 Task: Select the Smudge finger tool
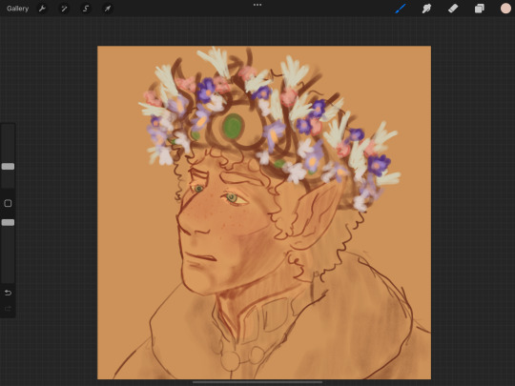pos(426,9)
